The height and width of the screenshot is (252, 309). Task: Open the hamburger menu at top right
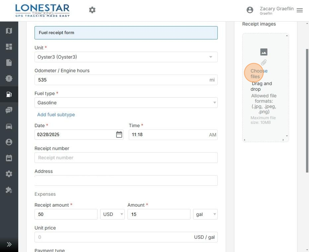point(300,10)
